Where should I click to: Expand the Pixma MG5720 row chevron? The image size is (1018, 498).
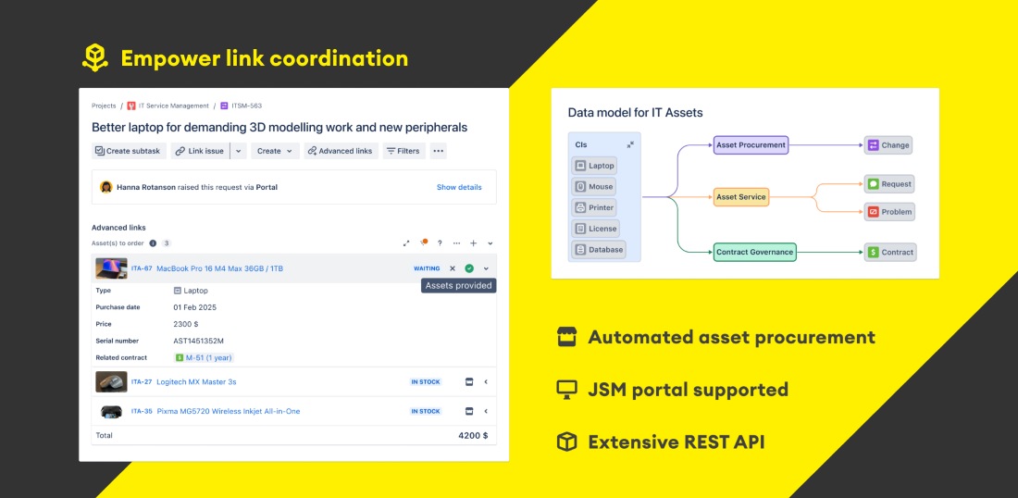(x=486, y=411)
